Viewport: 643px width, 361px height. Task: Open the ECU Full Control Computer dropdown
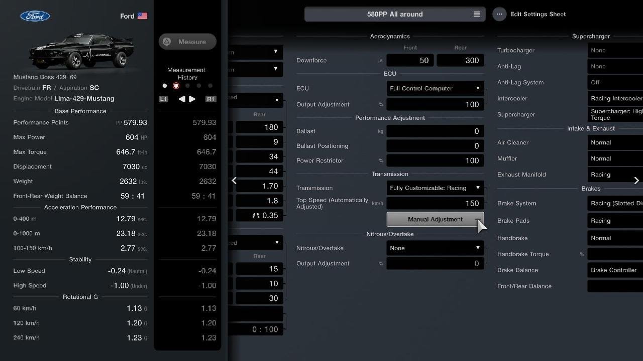pyautogui.click(x=435, y=88)
